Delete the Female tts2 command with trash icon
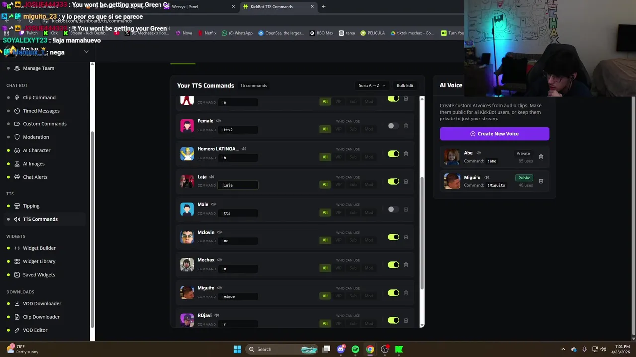This screenshot has width=636, height=357. click(x=406, y=126)
